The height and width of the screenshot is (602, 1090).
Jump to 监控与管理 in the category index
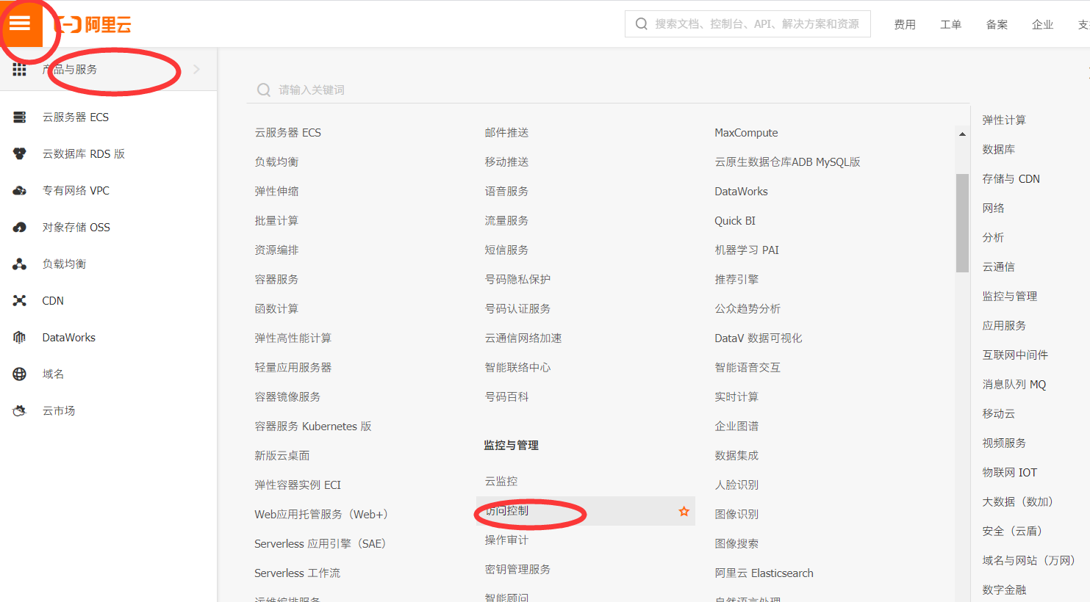coord(1010,297)
